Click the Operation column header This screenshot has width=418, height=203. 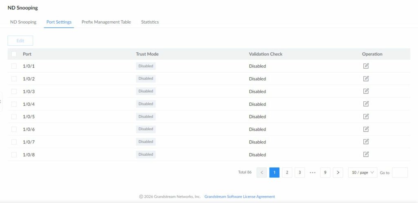[372, 54]
